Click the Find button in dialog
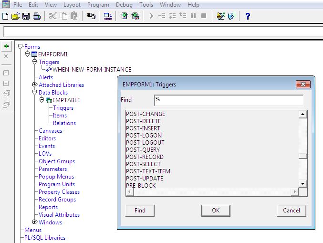 pos(140,211)
